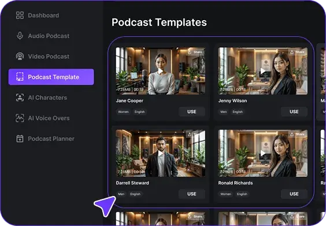Play the Darrell Steward template video

pos(161,153)
